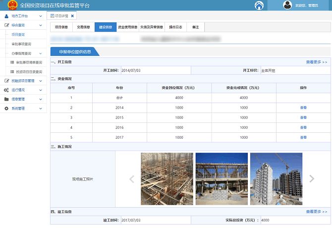The image size is (332, 228).
Task: Collapse the 综合查询 menu chevron
Action: (x=40, y=25)
